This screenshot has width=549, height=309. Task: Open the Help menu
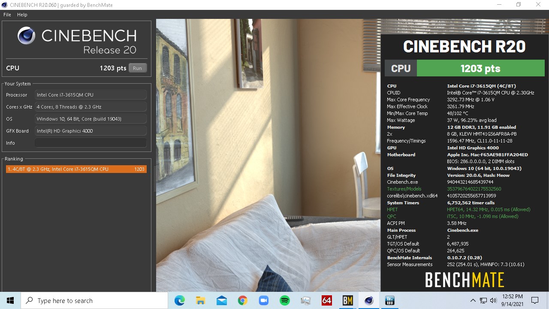pyautogui.click(x=22, y=15)
